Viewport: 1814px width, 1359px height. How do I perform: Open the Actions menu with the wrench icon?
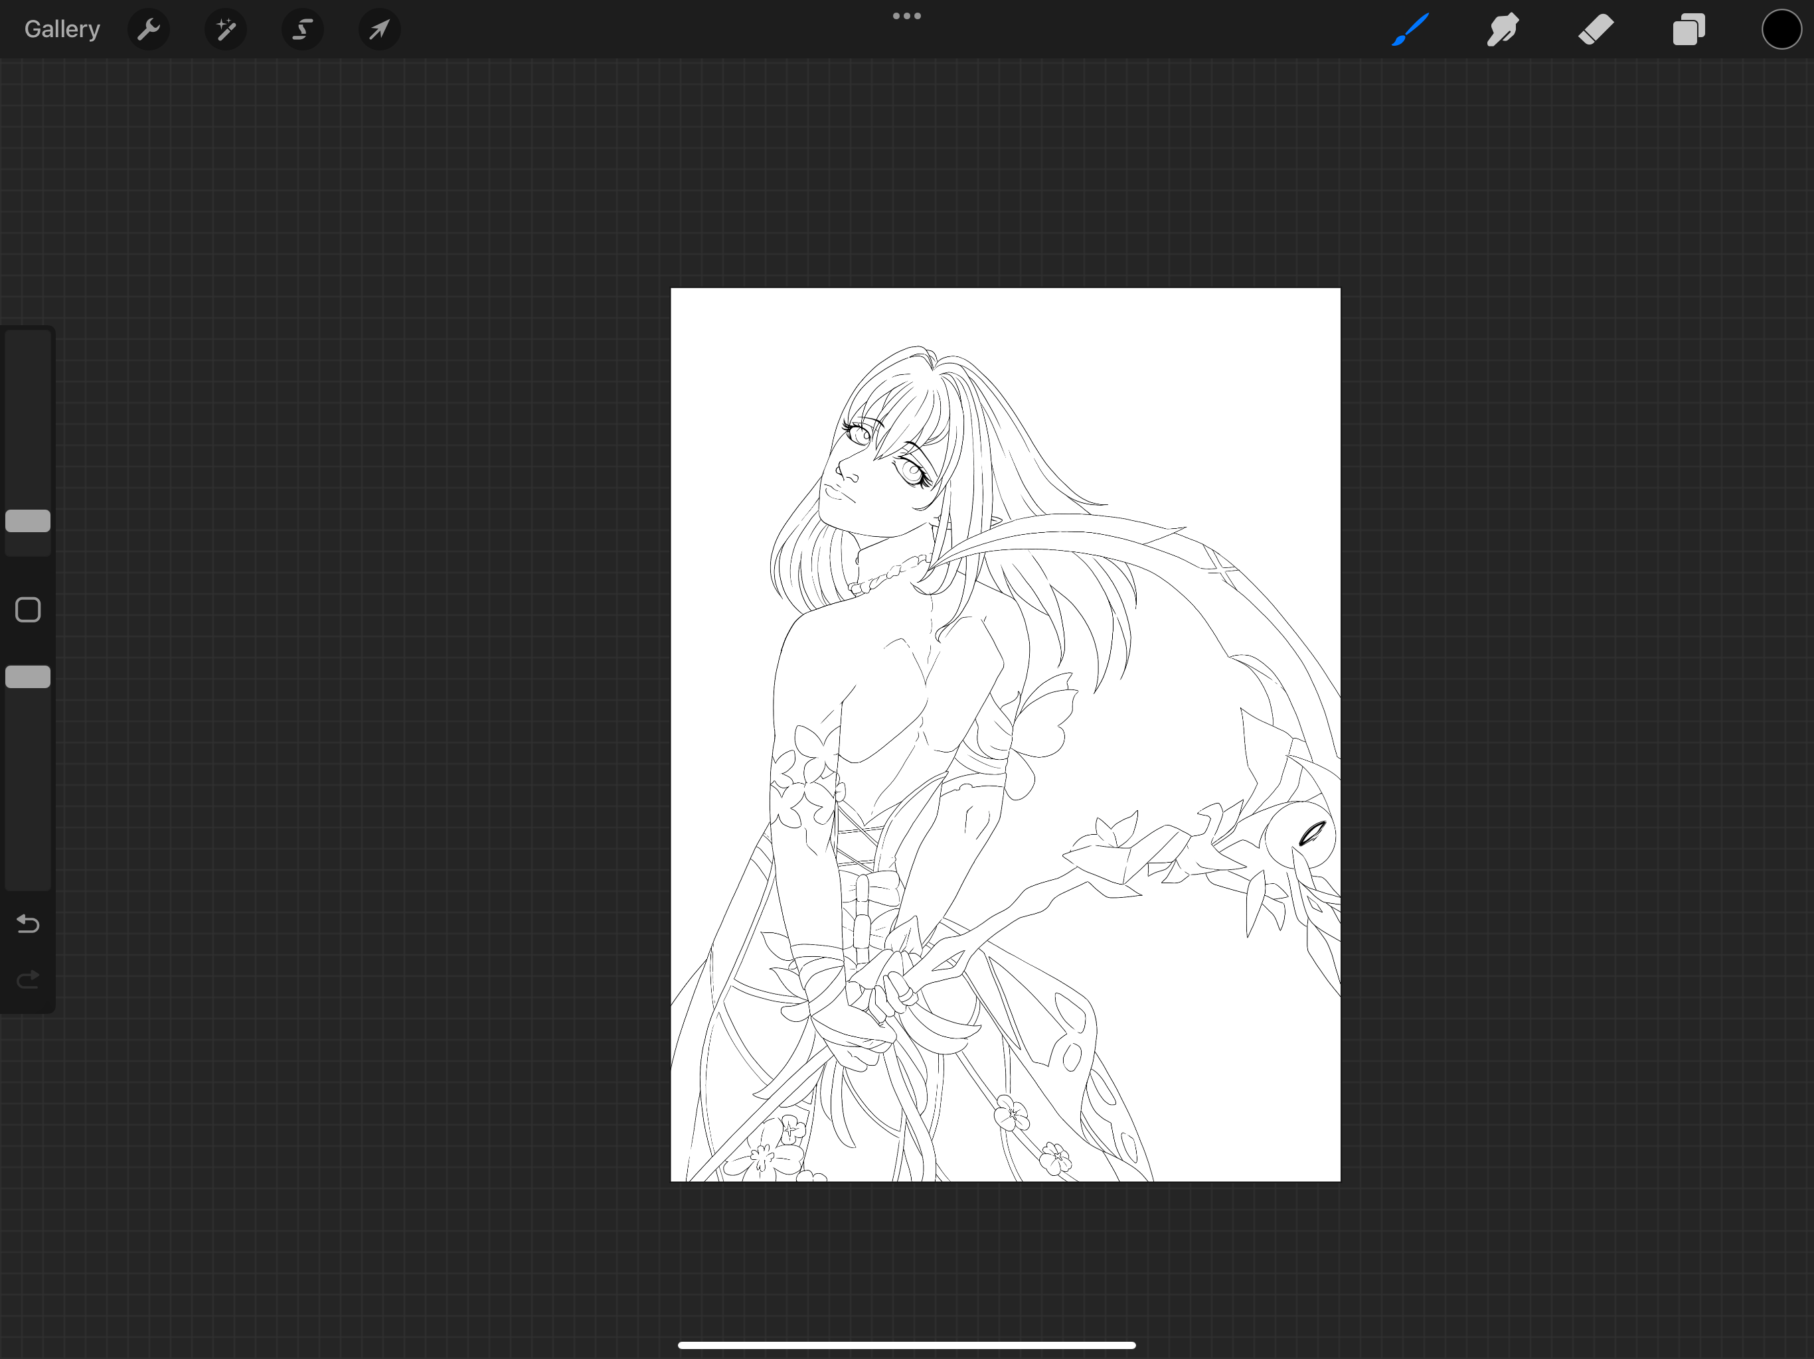[x=149, y=29]
